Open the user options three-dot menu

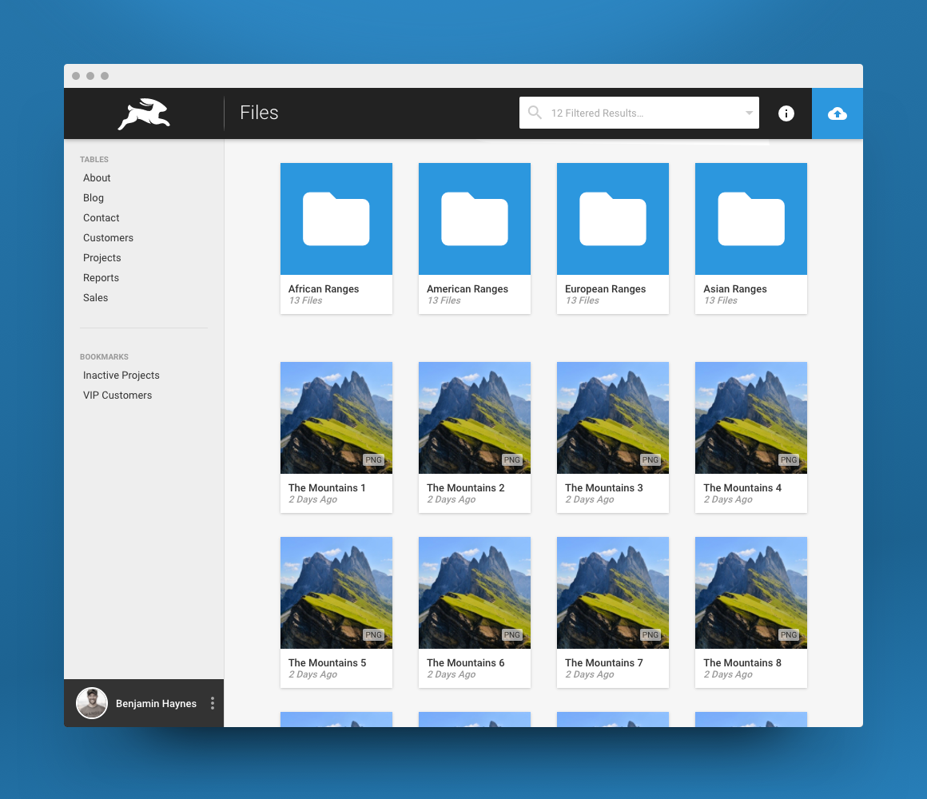click(213, 703)
